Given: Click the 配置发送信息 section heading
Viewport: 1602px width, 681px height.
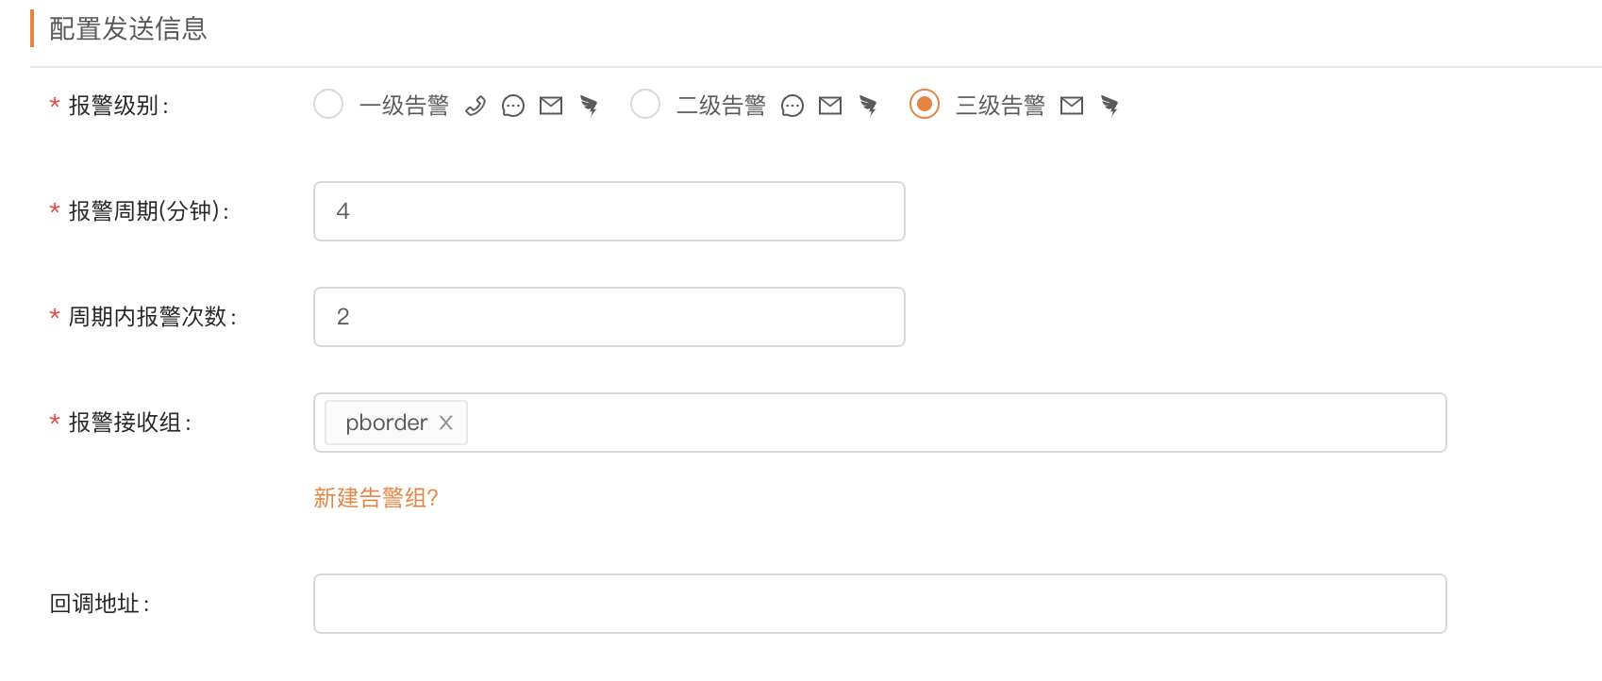Looking at the screenshot, I should tap(127, 29).
